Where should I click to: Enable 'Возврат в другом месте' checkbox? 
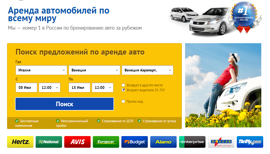point(123,85)
